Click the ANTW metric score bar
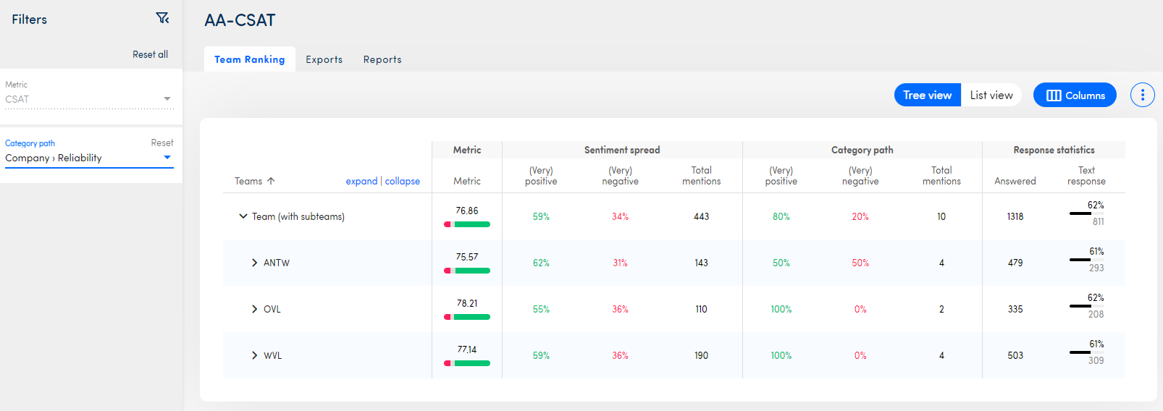Image resolution: width=1163 pixels, height=411 pixels. pos(467,271)
